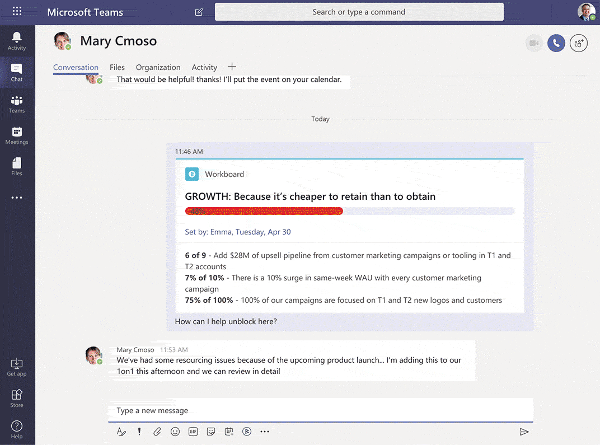Click Mary Cmoso's avatar beside 11:53 message

(94, 355)
